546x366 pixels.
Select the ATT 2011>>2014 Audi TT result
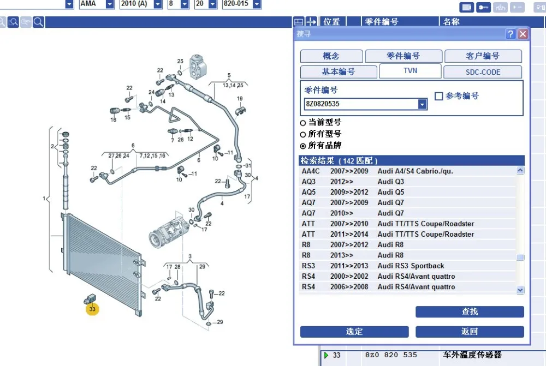tap(407, 234)
